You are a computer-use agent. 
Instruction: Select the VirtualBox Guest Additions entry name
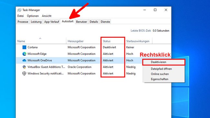coord(46,67)
